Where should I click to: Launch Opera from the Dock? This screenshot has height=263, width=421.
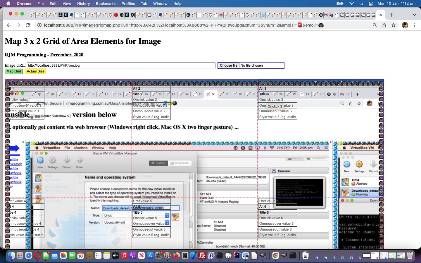click(x=37, y=256)
